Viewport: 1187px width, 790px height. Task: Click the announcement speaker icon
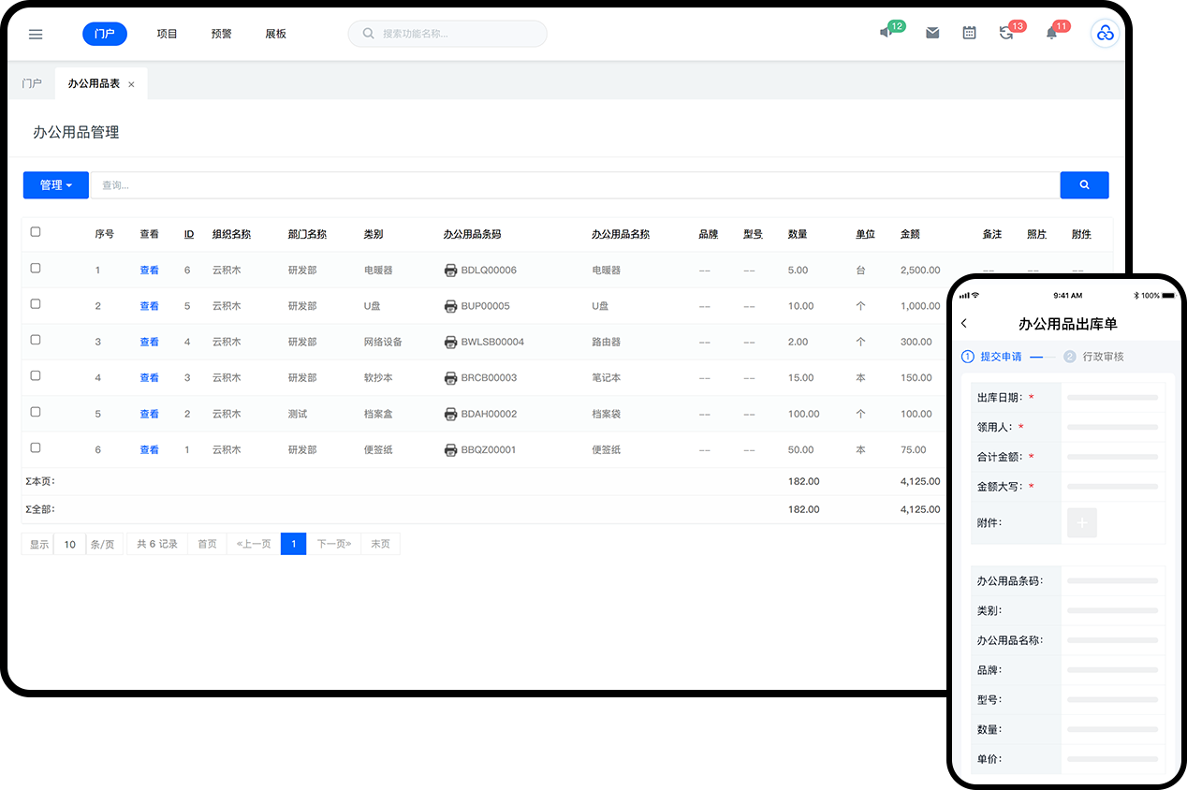[x=886, y=33]
